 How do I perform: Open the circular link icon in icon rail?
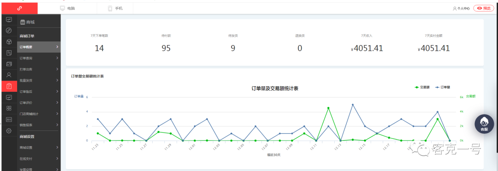9,31
